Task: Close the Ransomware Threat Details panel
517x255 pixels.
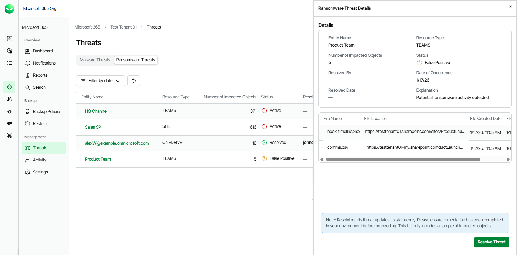Action: 510,7
